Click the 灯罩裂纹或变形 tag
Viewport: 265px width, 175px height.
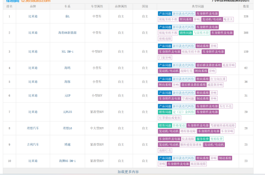click(x=169, y=118)
